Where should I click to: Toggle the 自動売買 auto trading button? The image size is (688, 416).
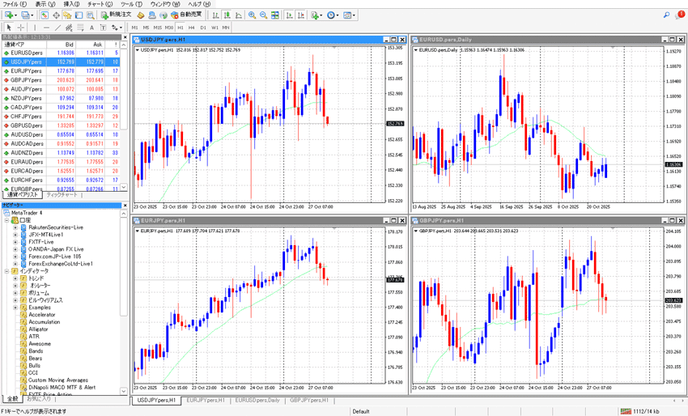point(186,15)
